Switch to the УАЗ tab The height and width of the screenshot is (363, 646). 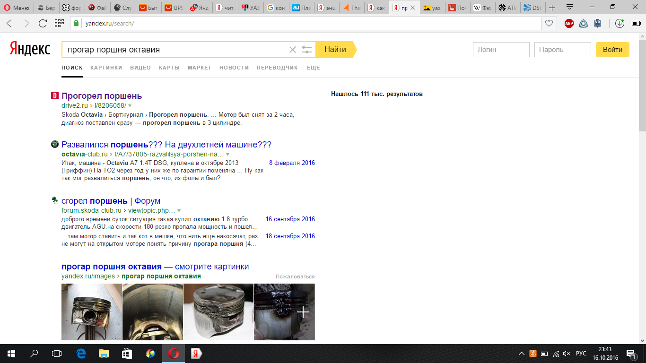(x=250, y=8)
